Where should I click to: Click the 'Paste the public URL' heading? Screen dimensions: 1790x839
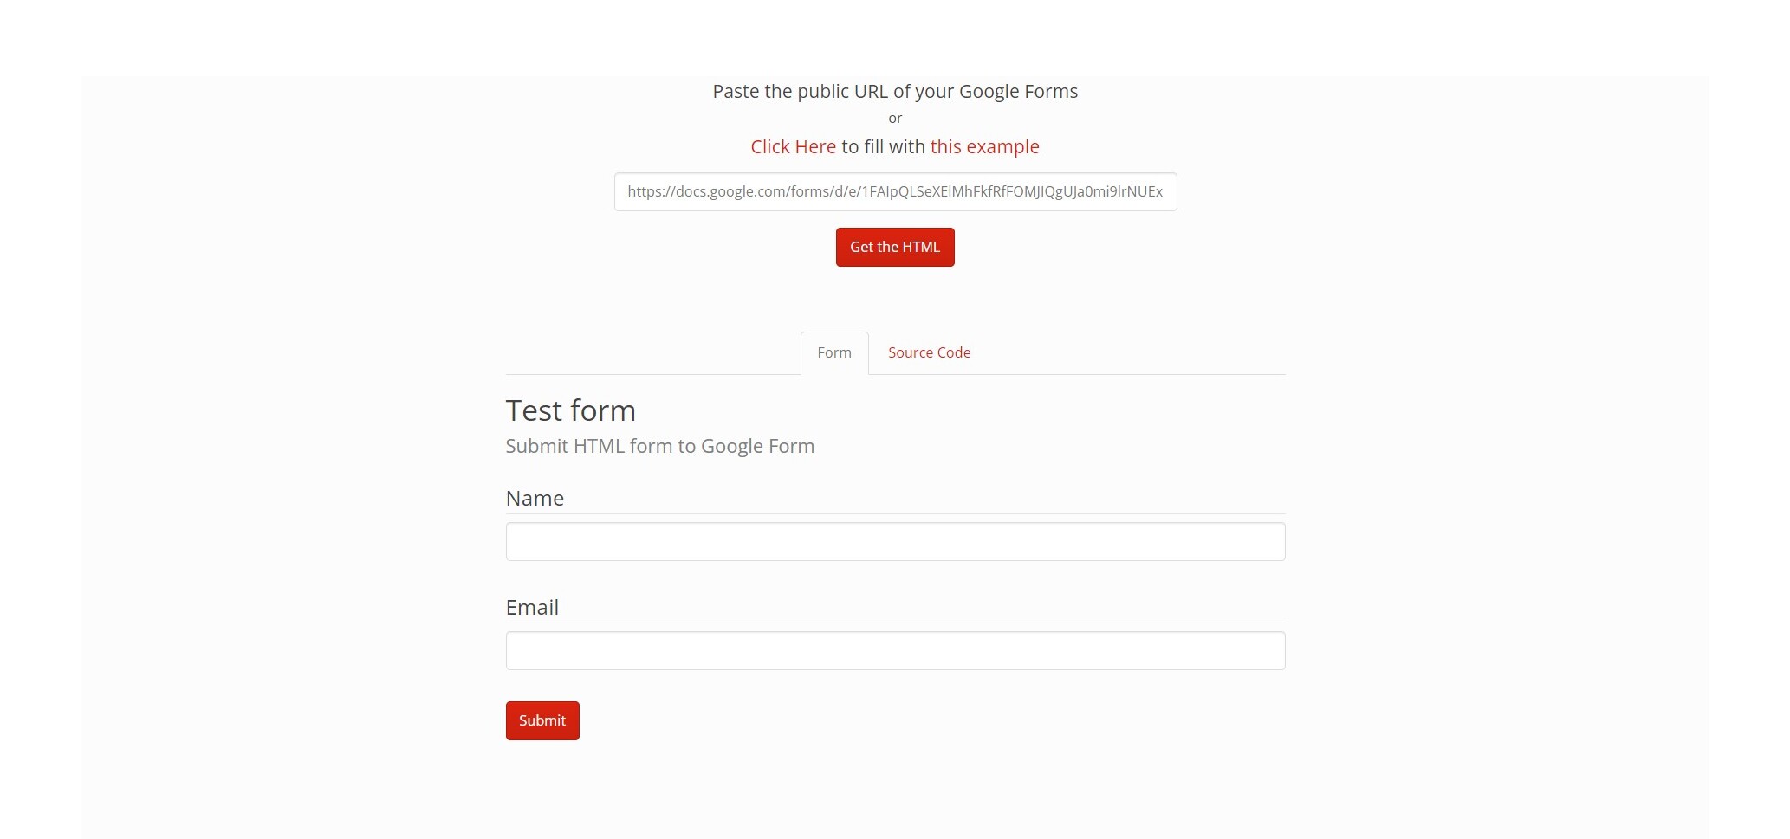(x=894, y=91)
